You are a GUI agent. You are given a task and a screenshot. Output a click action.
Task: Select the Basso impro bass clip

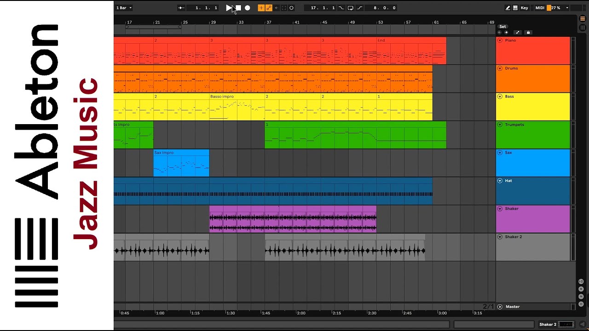pos(237,107)
